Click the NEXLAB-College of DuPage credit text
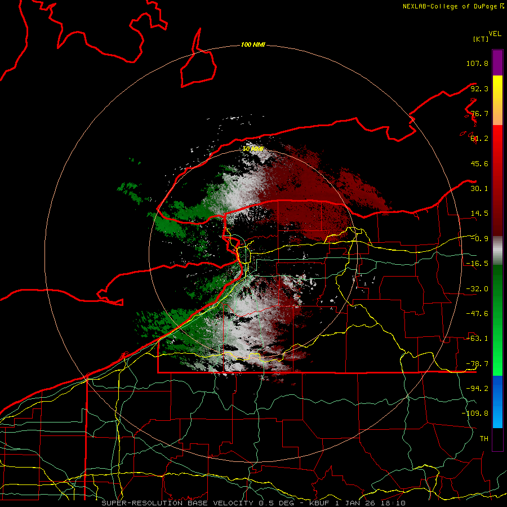This screenshot has width=507, height=507. [x=453, y=6]
